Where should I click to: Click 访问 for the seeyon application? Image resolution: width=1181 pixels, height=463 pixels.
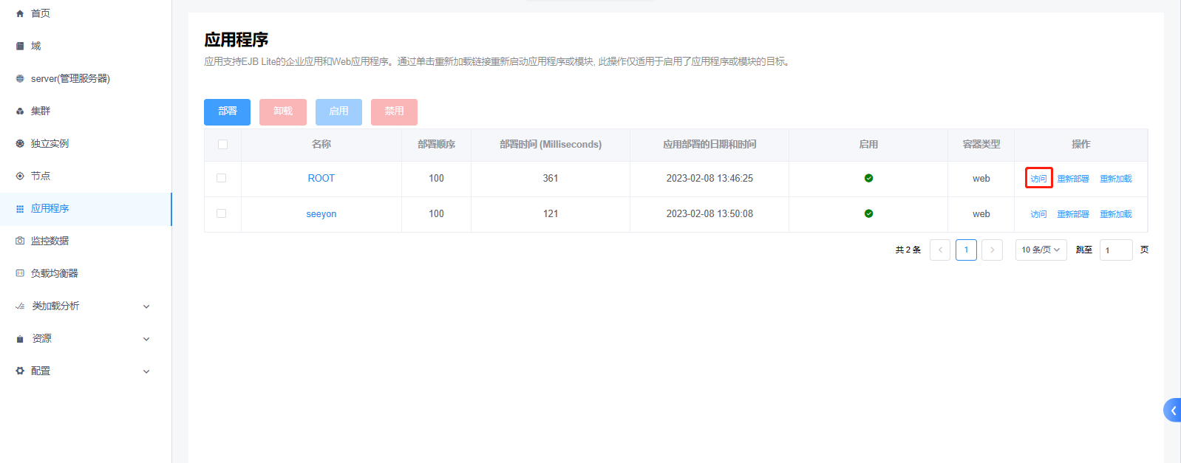(1038, 214)
